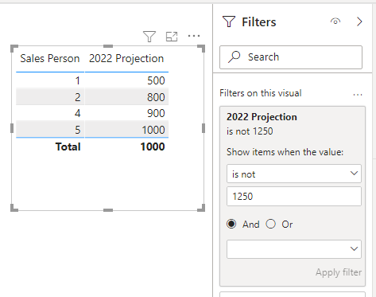Open the second condition dropdown
Viewport: 376px width, 297px height.
pos(294,249)
